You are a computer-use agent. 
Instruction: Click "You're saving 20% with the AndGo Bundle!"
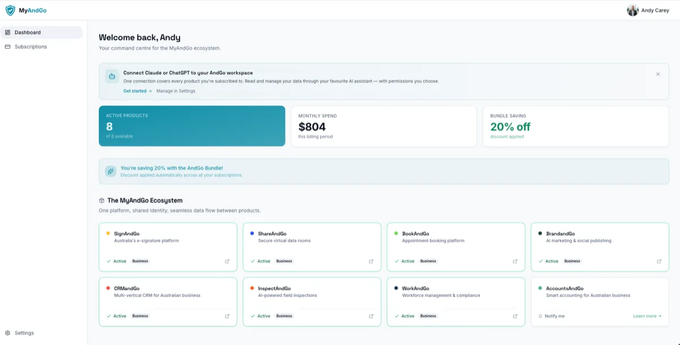pos(172,168)
